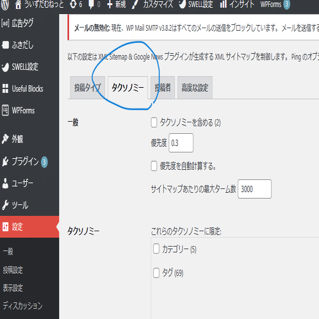Click the 最大ターム数 field showing 3000
319x319 pixels.
pyautogui.click(x=254, y=189)
